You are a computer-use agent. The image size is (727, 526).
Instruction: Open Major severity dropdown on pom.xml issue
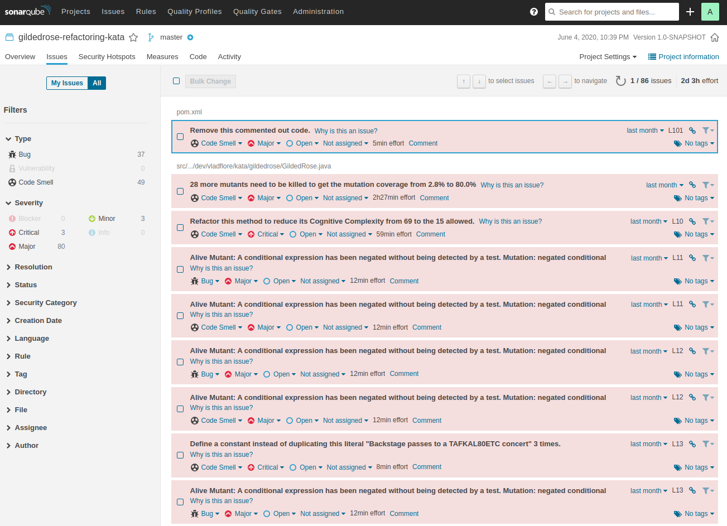pyautogui.click(x=264, y=143)
